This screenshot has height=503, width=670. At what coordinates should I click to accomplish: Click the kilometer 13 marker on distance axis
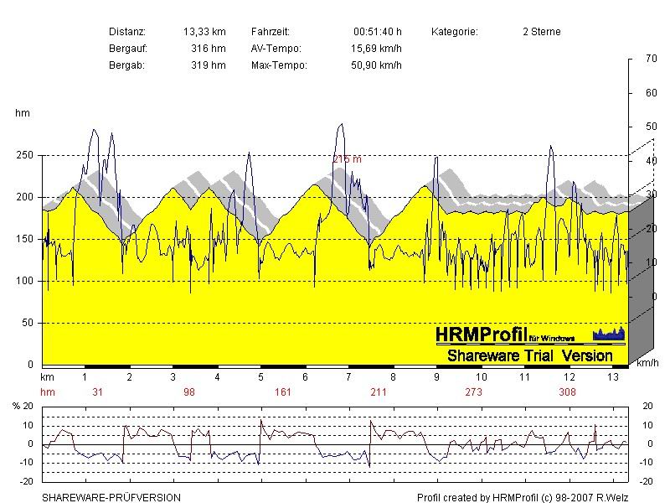[x=611, y=378]
